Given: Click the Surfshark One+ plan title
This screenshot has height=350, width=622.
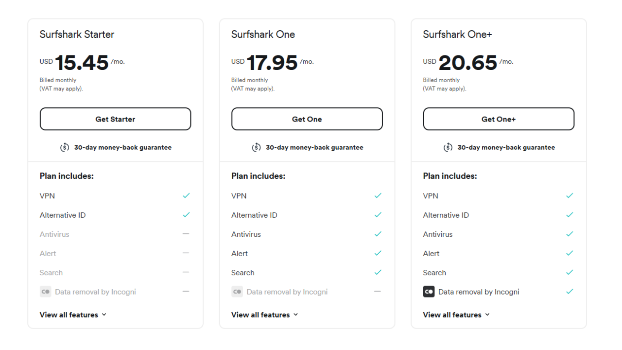Looking at the screenshot, I should click(457, 35).
